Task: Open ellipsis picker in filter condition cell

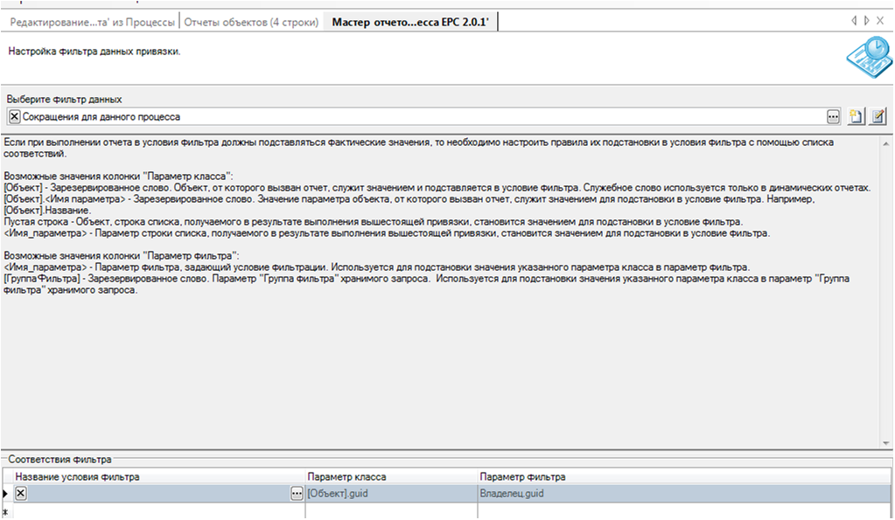Action: (x=297, y=494)
